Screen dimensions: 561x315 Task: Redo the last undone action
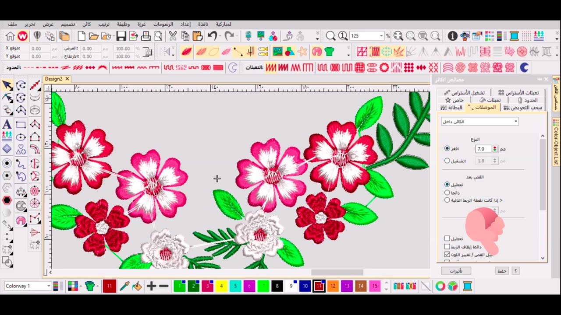229,36
